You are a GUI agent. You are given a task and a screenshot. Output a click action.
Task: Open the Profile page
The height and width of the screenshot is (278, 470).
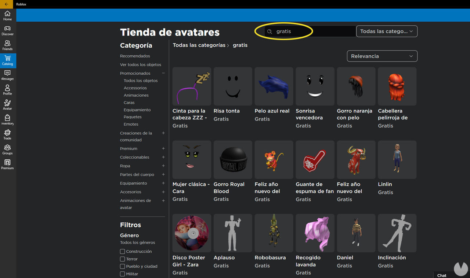tap(7, 90)
